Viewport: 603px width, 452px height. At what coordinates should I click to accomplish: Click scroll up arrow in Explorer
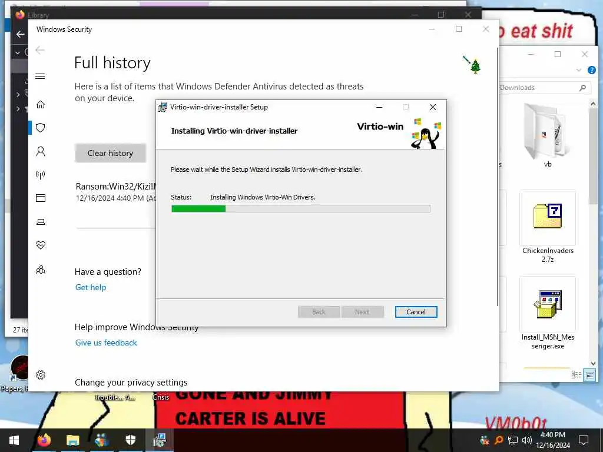click(592, 104)
